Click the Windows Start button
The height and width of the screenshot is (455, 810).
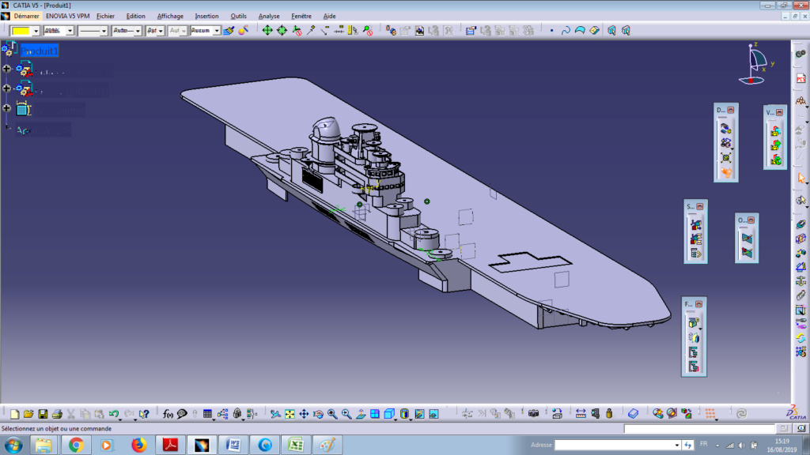(x=13, y=445)
